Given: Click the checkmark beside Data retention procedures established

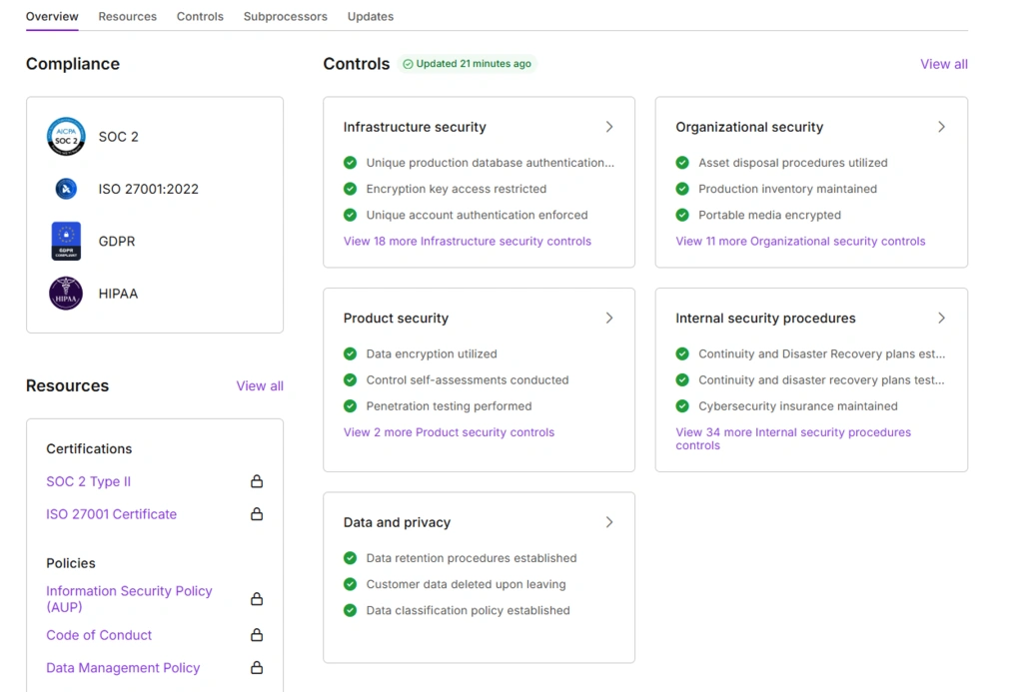Looking at the screenshot, I should tap(350, 558).
